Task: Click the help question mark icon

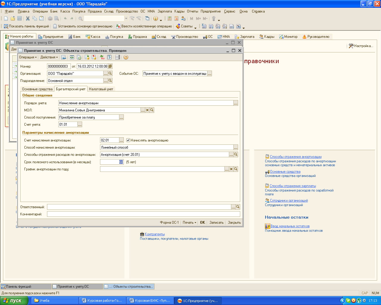Action: (x=126, y=57)
